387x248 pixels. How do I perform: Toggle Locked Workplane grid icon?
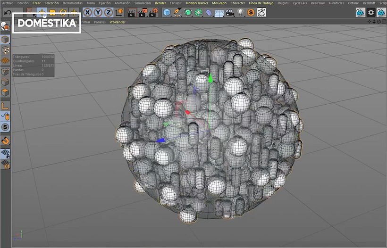click(6, 153)
